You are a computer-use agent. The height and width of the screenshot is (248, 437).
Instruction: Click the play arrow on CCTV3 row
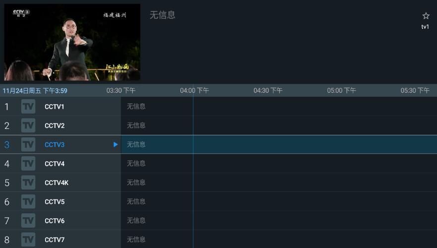click(x=115, y=145)
